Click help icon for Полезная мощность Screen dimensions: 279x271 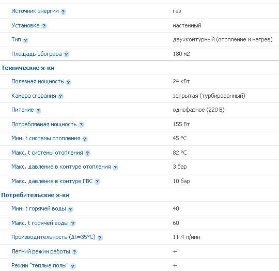coord(68,82)
